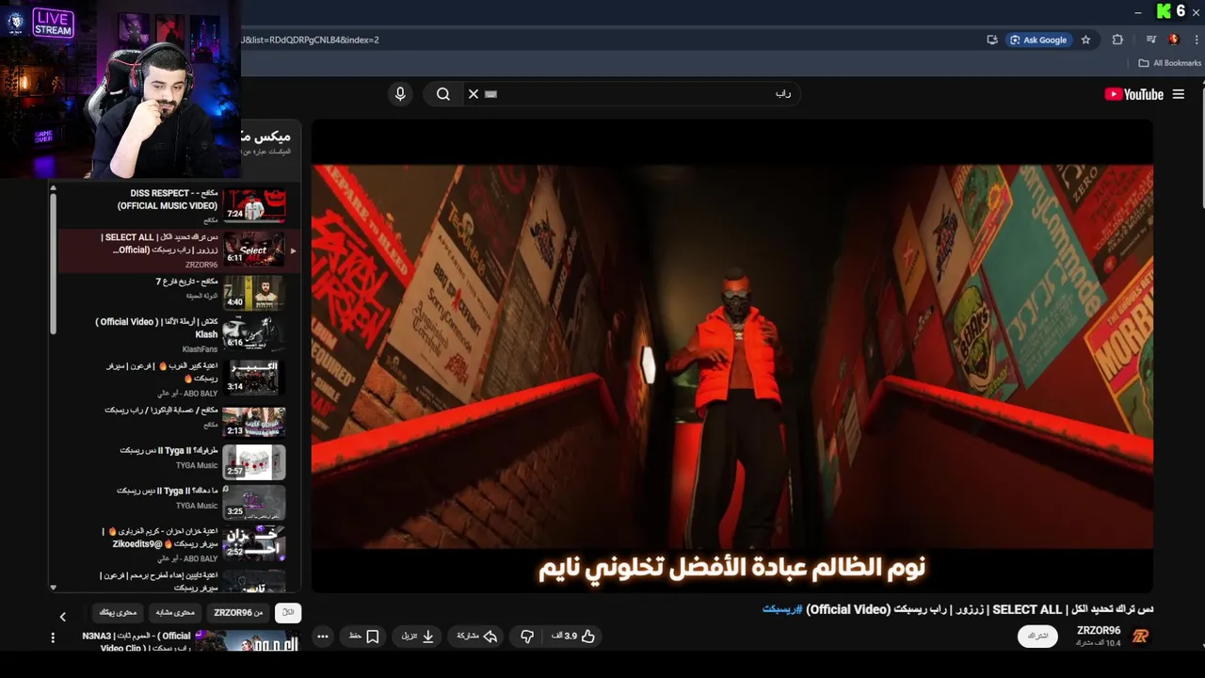Open three-dot menu for N3NA3 recommended video
This screenshot has height=678, width=1205.
coord(53,638)
